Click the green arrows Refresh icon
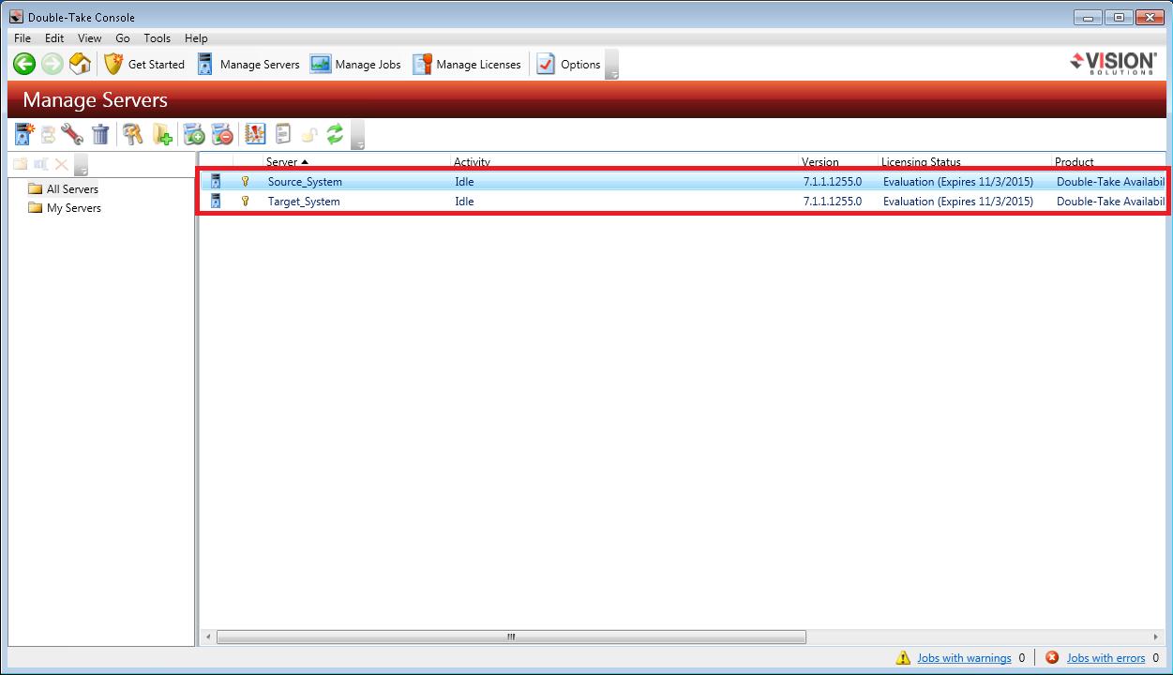 tap(335, 135)
